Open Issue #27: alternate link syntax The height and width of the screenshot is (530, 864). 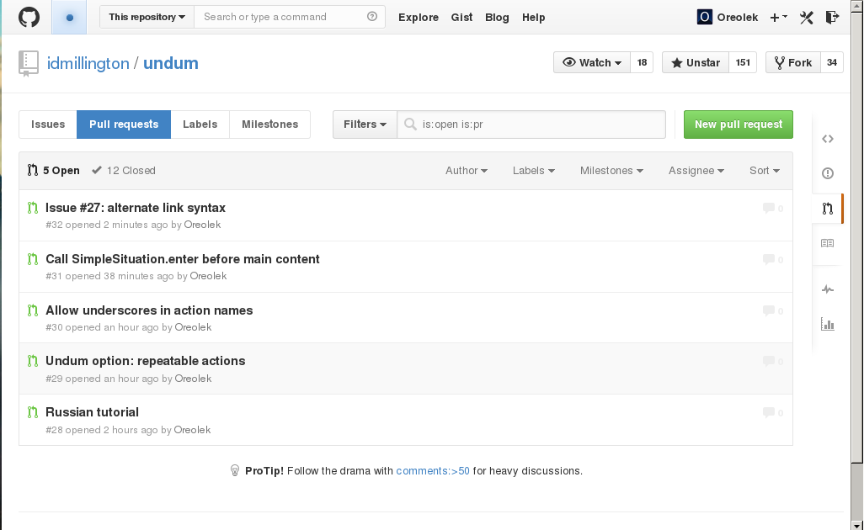136,208
